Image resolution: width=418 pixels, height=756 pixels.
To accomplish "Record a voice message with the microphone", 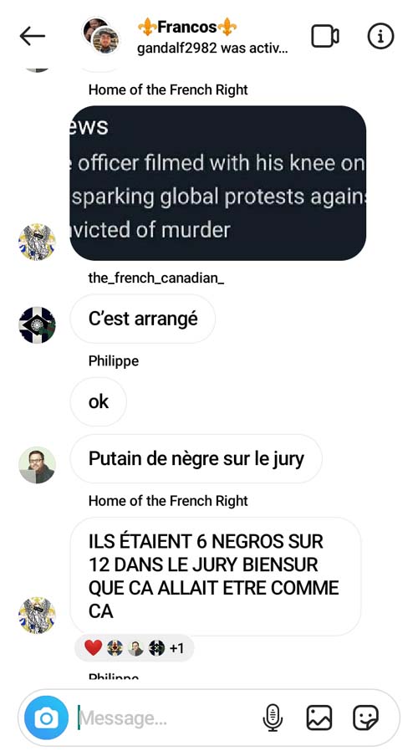I will (273, 718).
